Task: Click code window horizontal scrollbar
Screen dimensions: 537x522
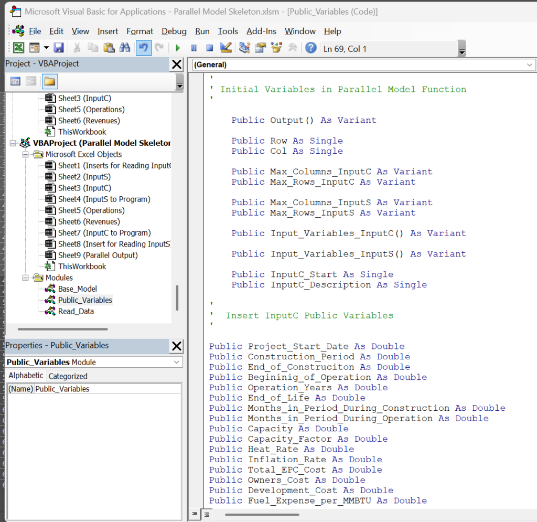Action: point(262,515)
